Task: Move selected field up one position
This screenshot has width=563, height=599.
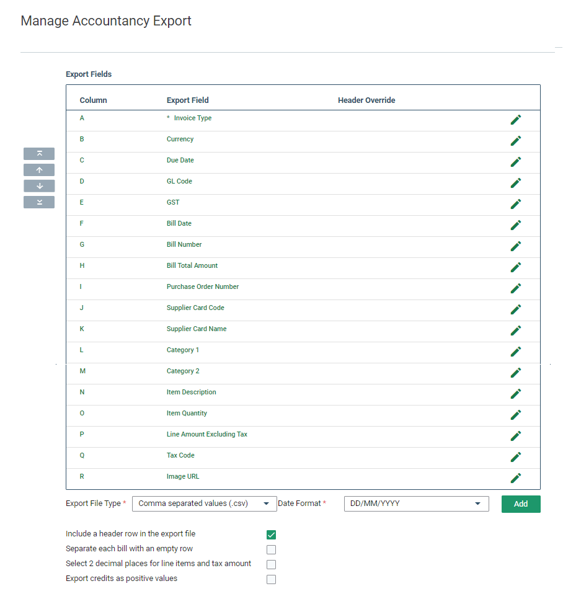Action: 39,170
